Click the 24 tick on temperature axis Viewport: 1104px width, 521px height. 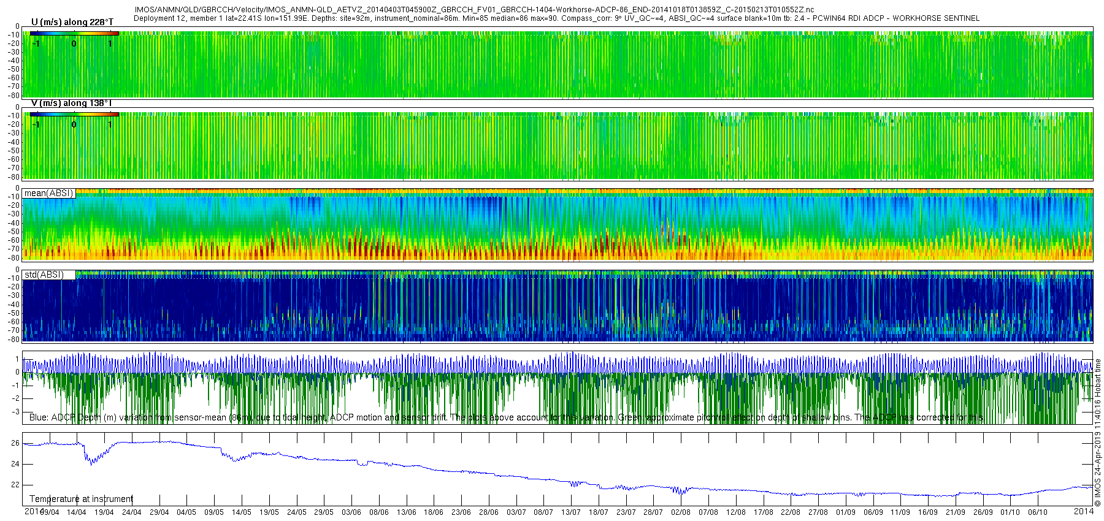[x=15, y=464]
